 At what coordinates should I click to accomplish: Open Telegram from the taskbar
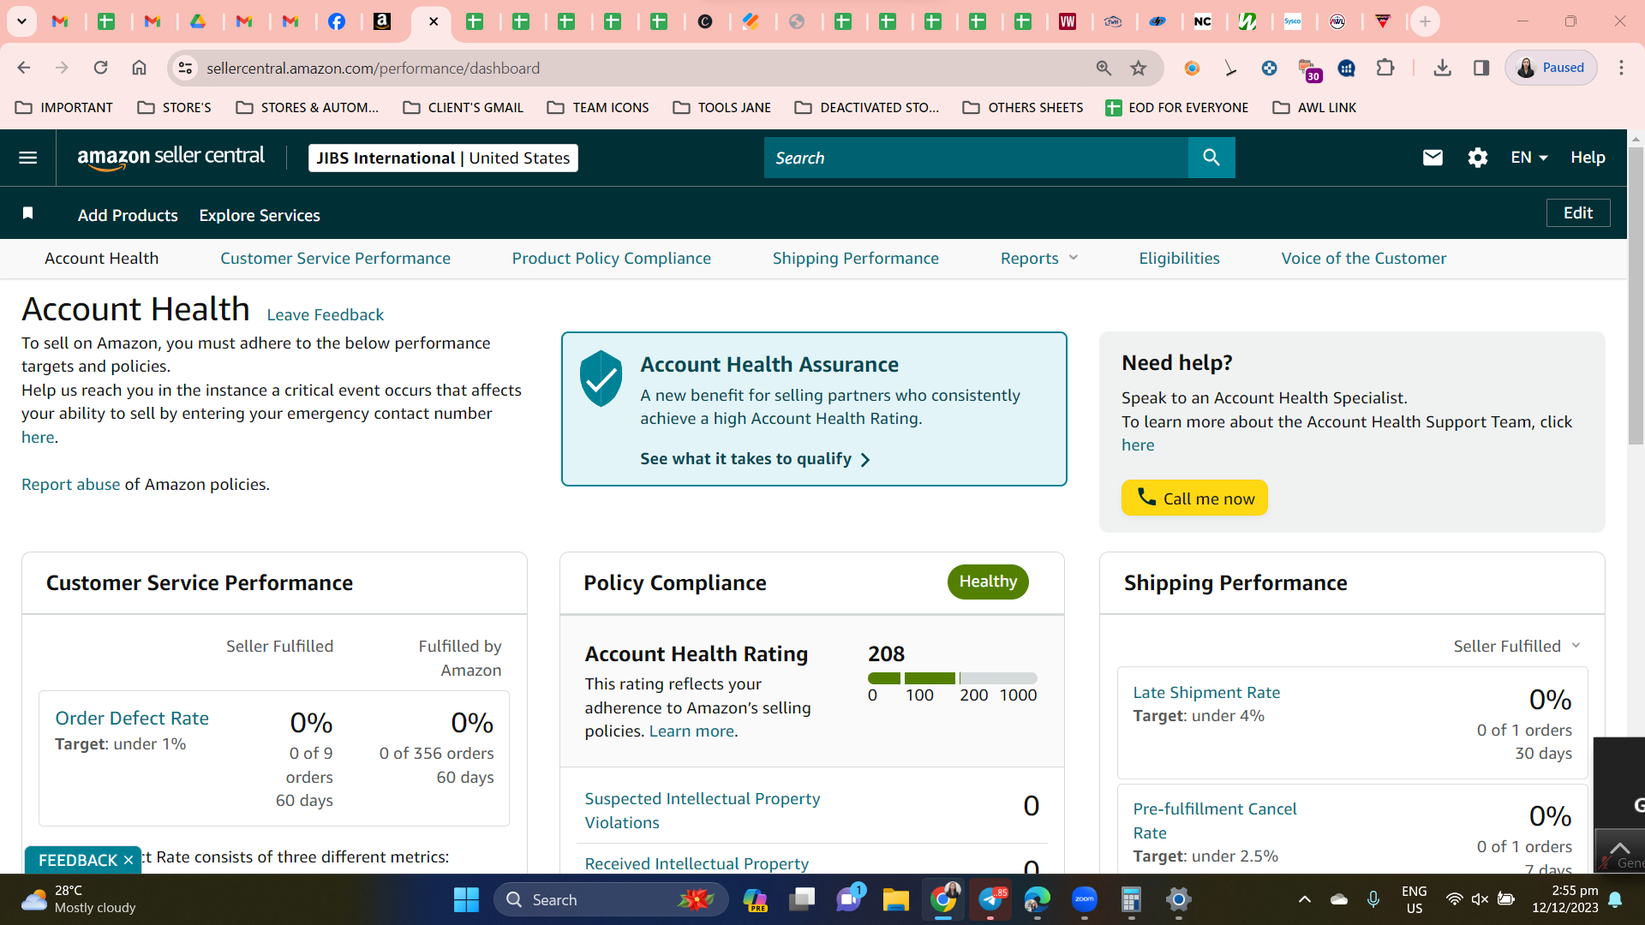point(990,899)
